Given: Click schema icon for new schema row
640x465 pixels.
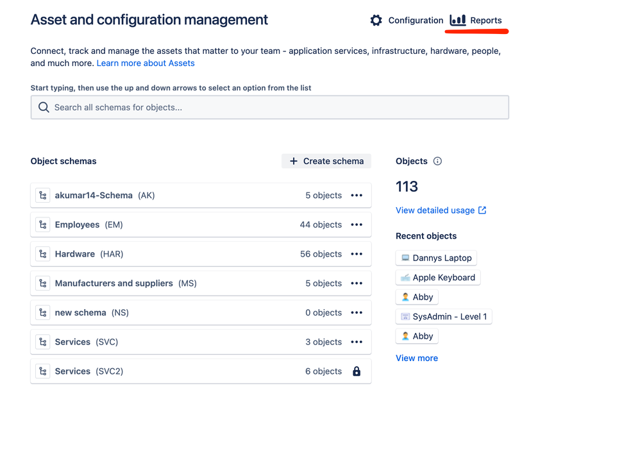Looking at the screenshot, I should 43,313.
